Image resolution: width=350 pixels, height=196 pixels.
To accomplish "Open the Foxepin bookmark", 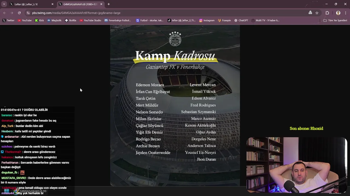I will click(x=224, y=20).
